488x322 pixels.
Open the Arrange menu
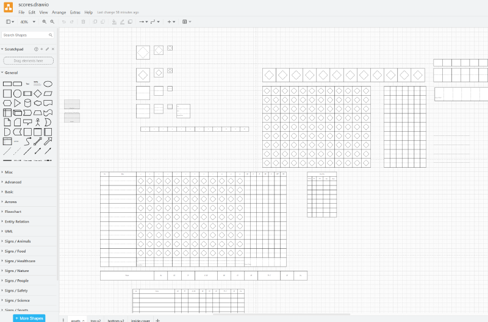click(x=59, y=12)
